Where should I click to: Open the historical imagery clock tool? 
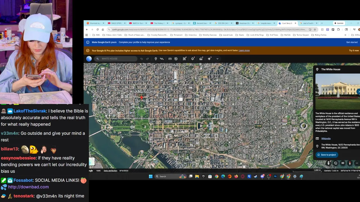point(176,59)
